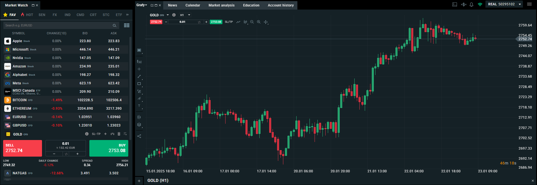The image size is (537, 185).
Task: Open the H1 timeframe dropdown
Action: coord(185,15)
